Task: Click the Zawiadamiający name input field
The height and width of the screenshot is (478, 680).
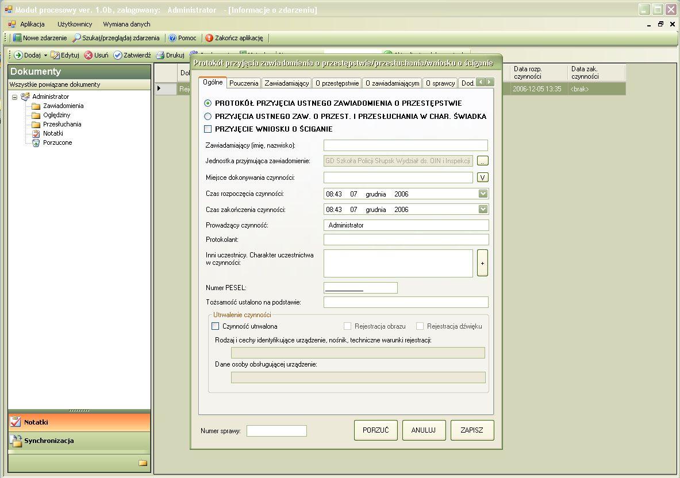Action: pyautogui.click(x=405, y=145)
